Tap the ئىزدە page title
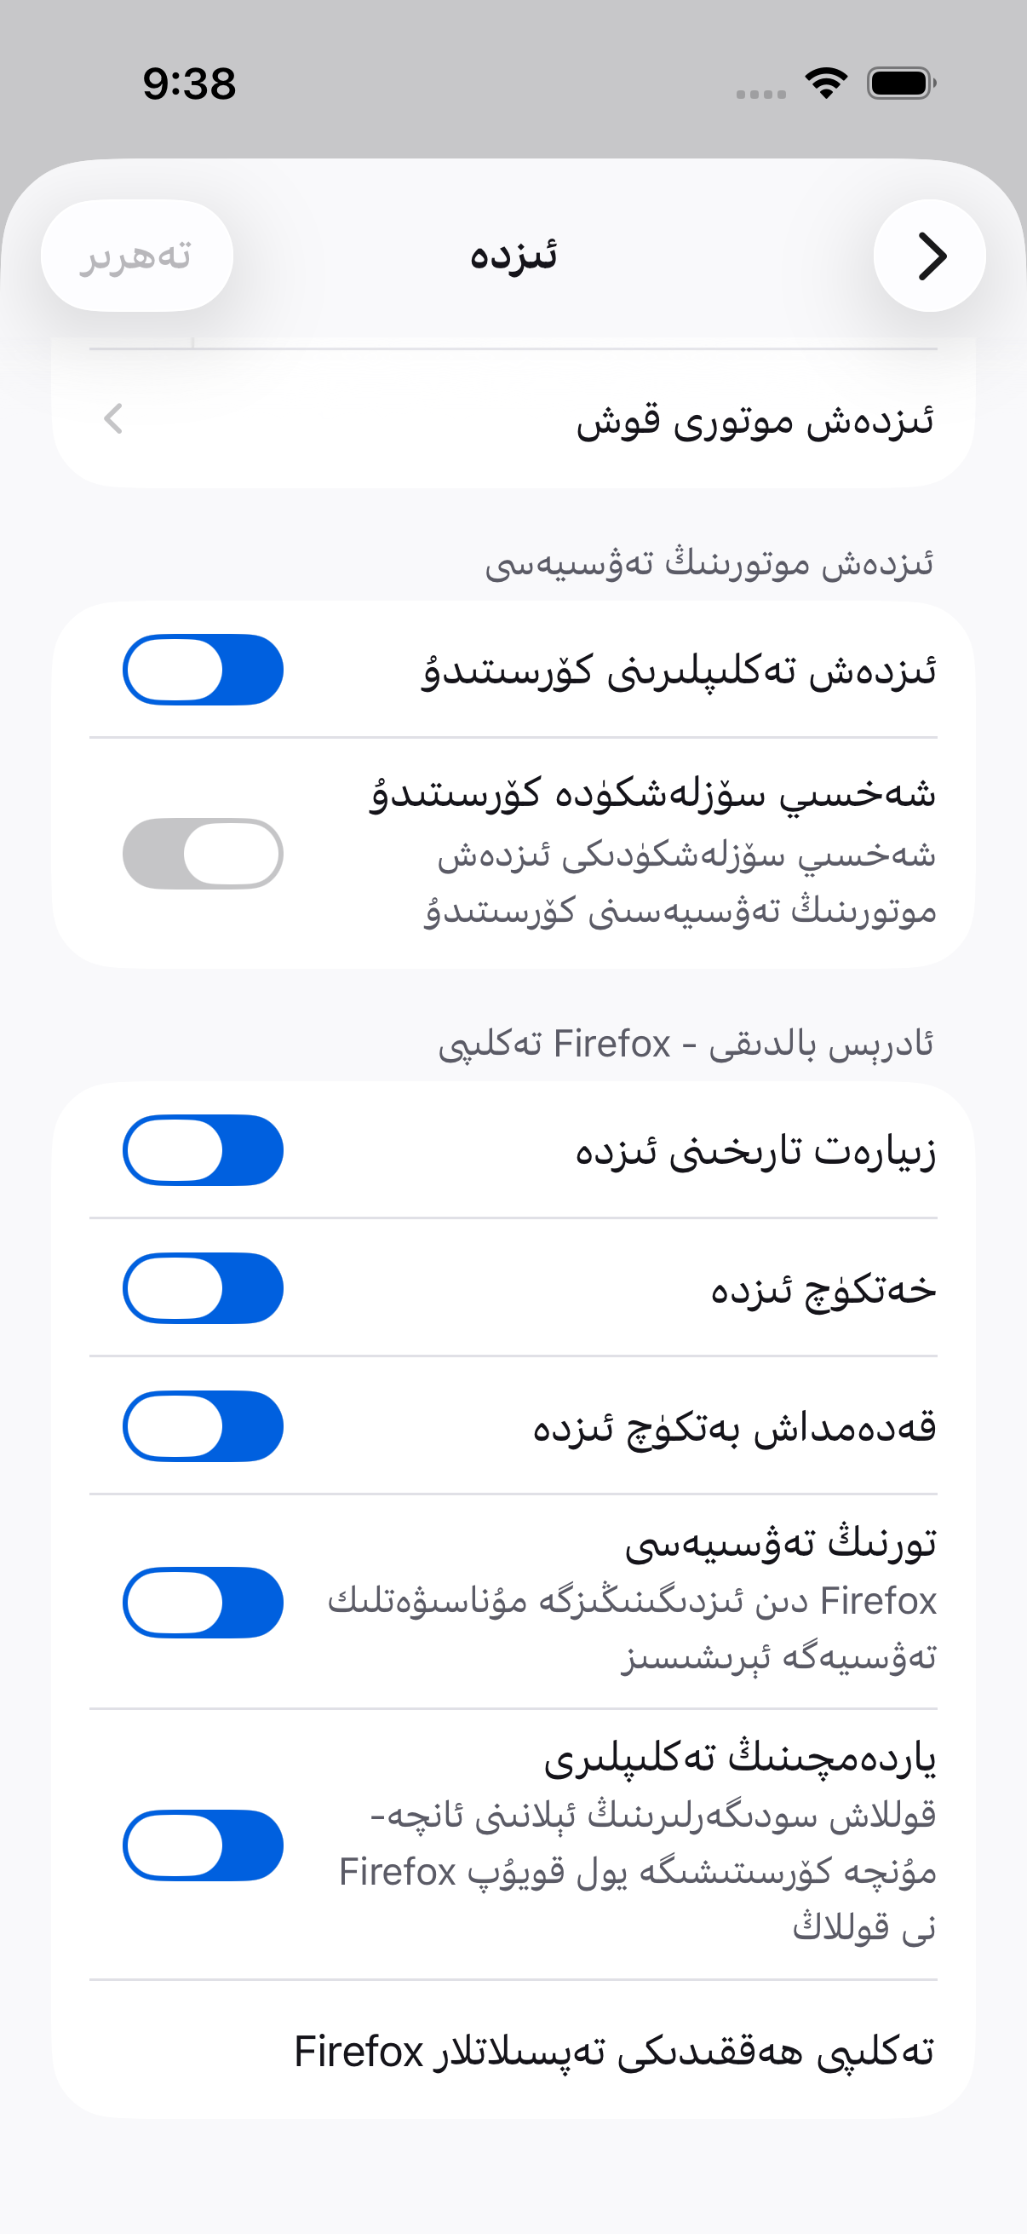 [x=513, y=256]
